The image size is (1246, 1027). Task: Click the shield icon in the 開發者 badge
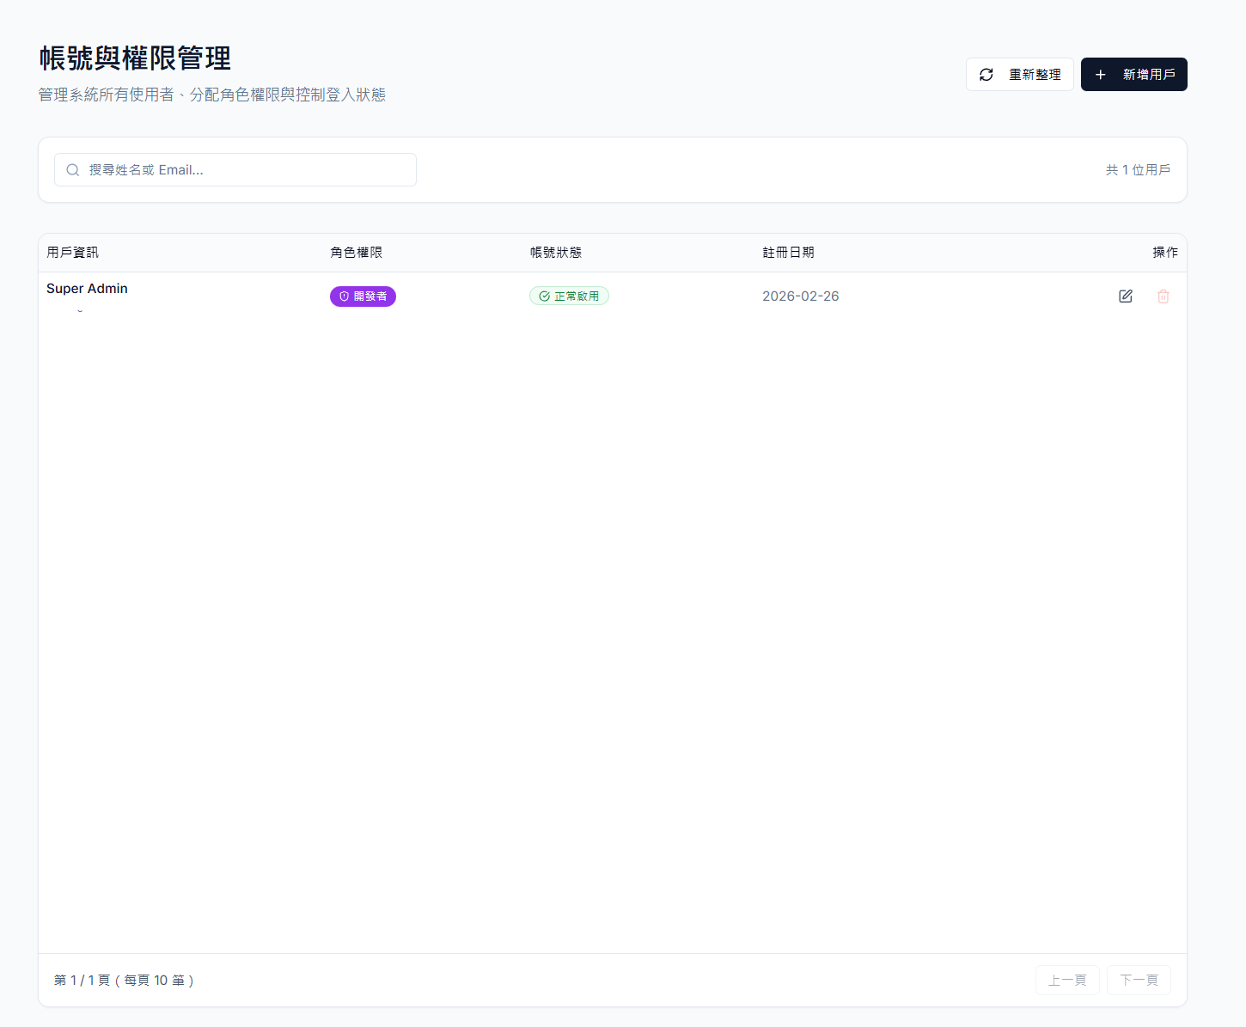[344, 296]
